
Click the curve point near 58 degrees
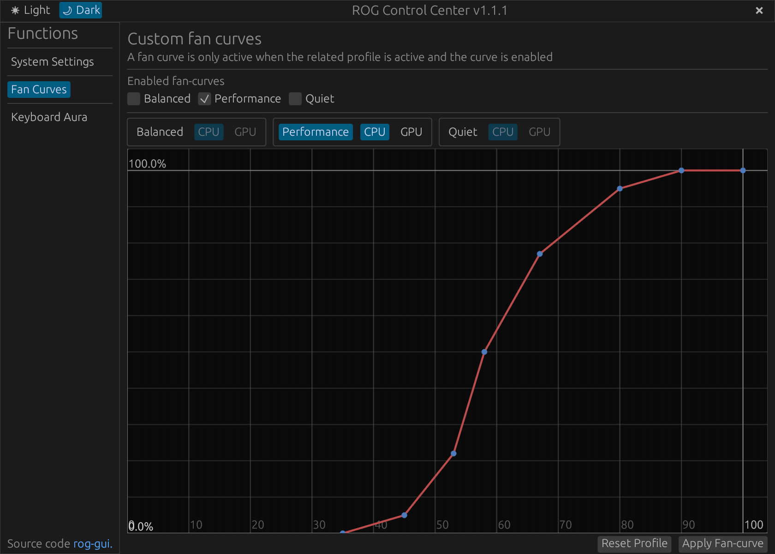[x=484, y=352]
